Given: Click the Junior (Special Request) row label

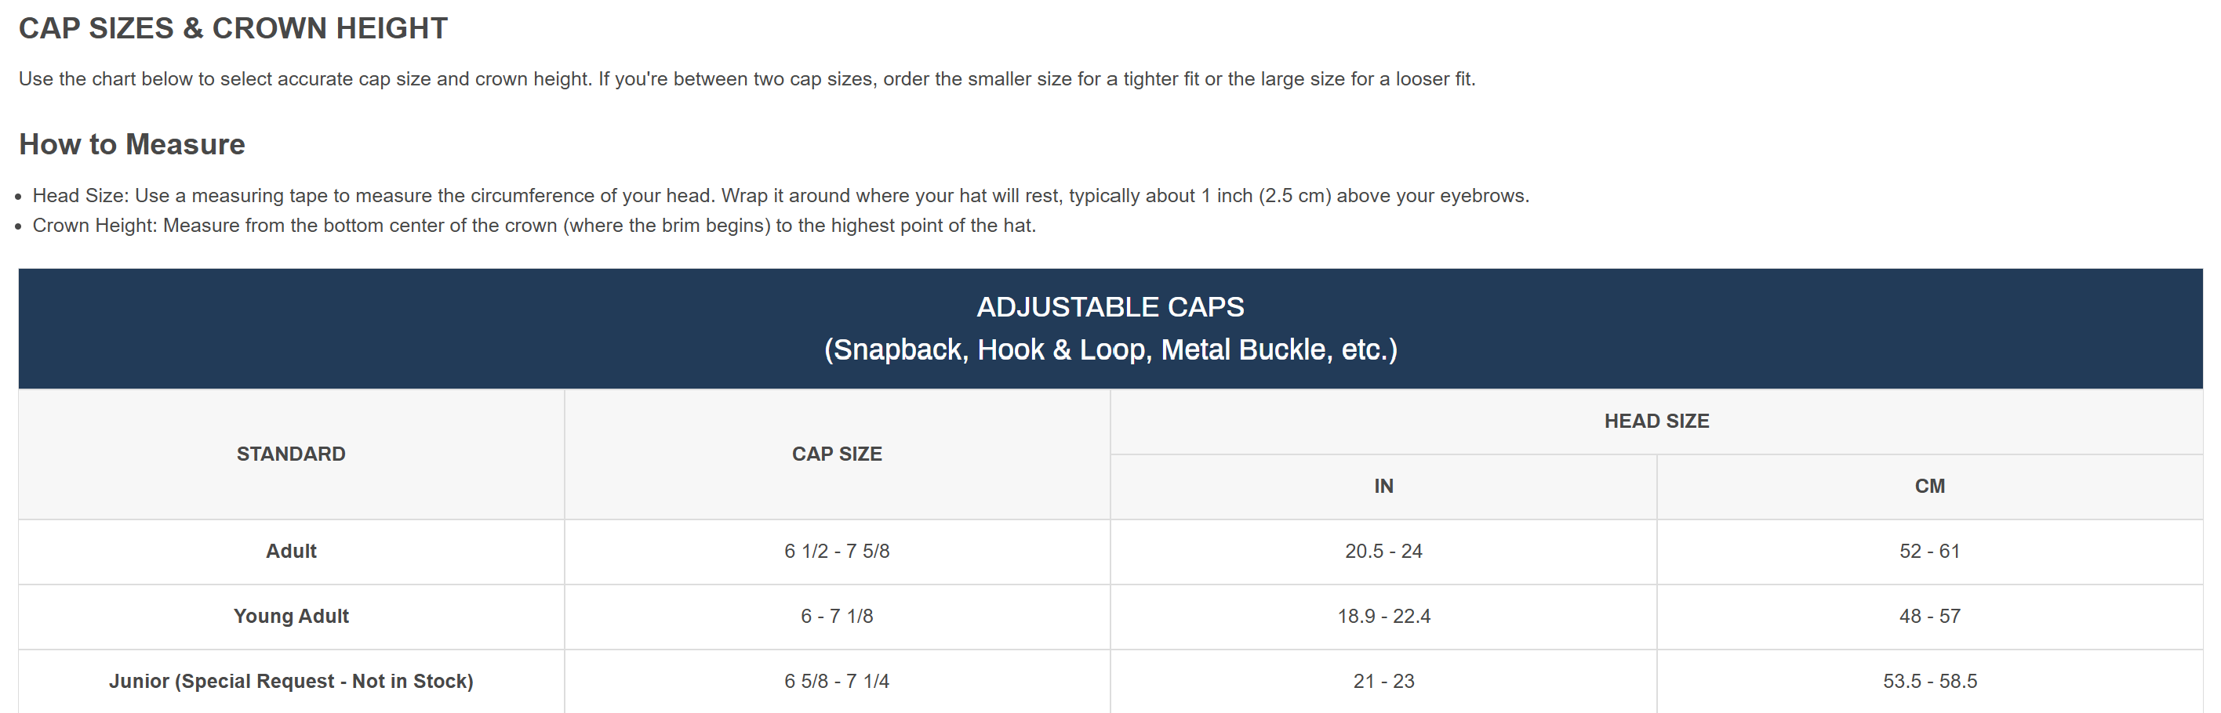Looking at the screenshot, I should 290,681.
